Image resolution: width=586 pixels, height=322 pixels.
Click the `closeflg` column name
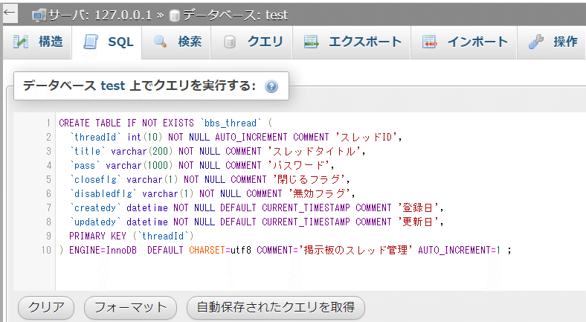pos(95,180)
